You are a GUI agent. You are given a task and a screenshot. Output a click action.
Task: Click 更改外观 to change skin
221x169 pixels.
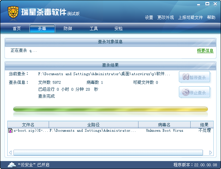coord(165,18)
